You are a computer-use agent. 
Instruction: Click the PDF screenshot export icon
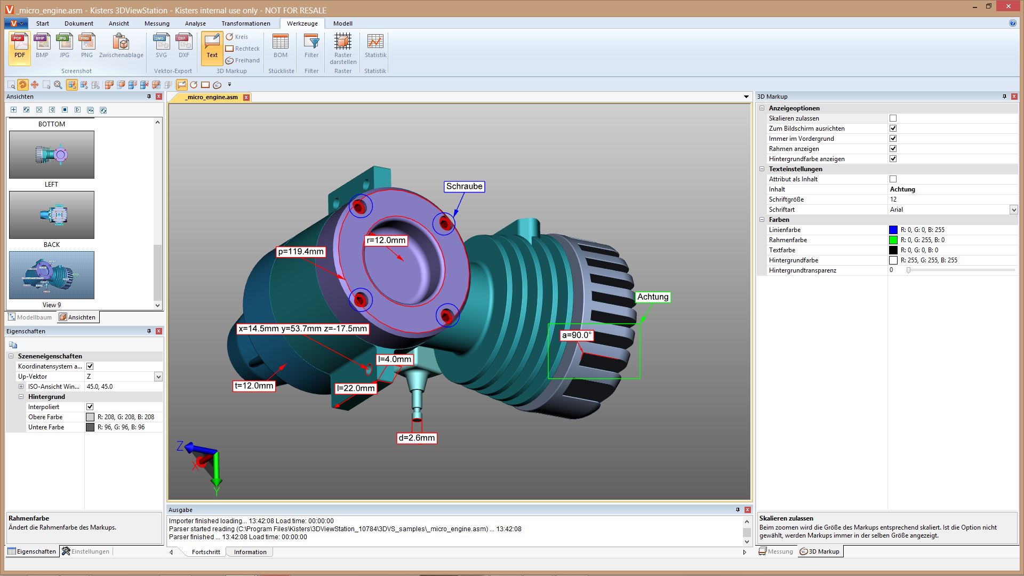click(19, 46)
